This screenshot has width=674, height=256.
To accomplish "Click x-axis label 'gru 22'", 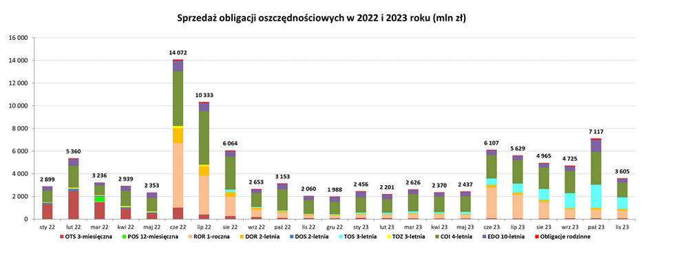I will click(x=335, y=227).
